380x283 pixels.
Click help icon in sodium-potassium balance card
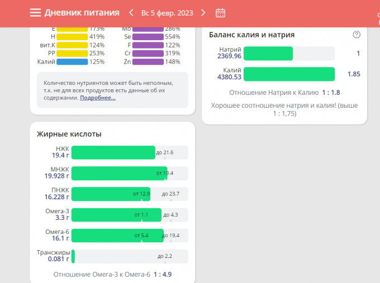(x=357, y=35)
